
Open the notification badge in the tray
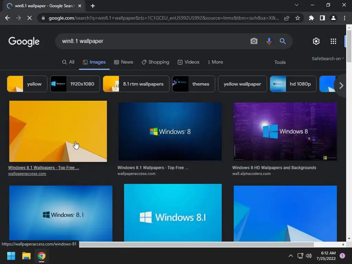[342, 256]
